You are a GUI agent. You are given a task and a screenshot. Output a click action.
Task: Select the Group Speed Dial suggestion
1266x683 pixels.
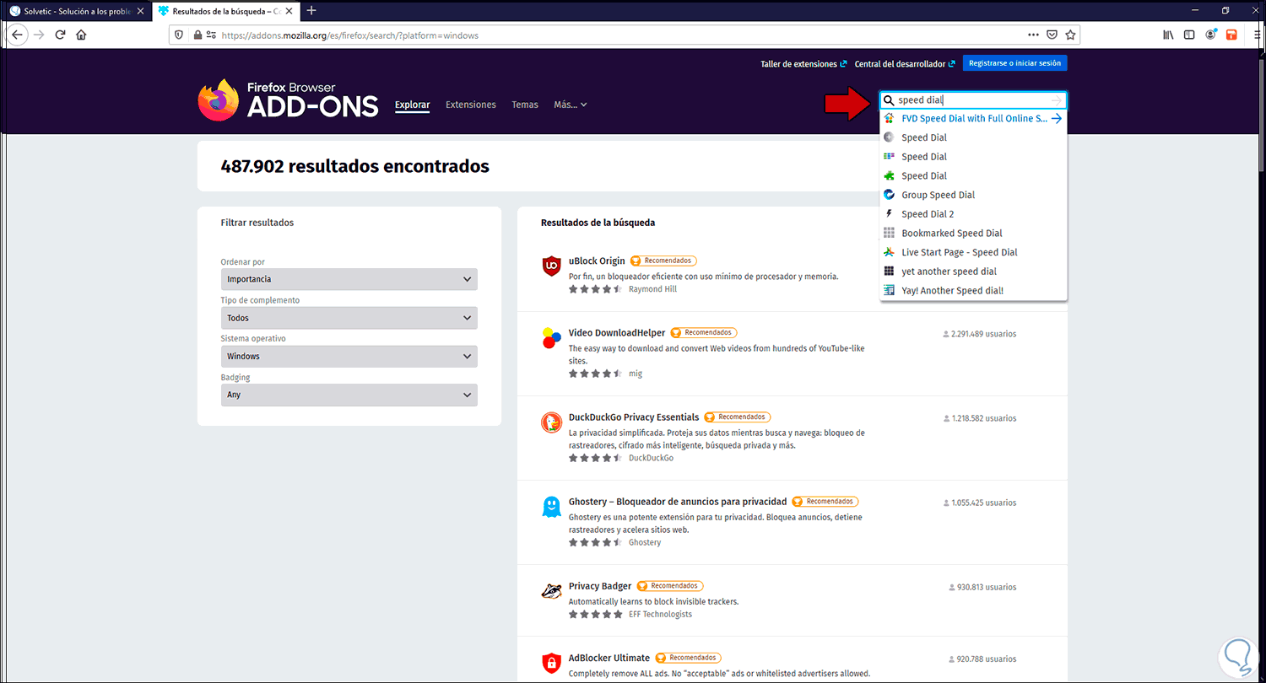[x=973, y=195]
